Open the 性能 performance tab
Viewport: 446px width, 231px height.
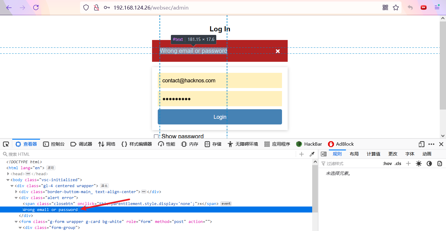166,144
